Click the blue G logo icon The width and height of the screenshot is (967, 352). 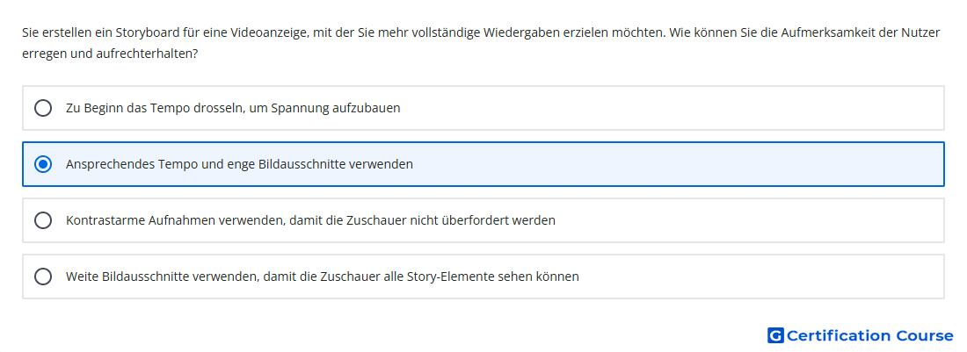[775, 335]
